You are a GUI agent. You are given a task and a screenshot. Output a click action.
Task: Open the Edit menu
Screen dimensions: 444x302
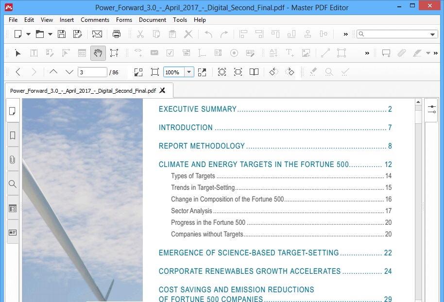pyautogui.click(x=29, y=20)
